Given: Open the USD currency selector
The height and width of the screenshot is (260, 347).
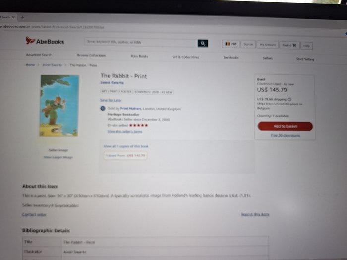Looking at the screenshot, I should click(231, 44).
